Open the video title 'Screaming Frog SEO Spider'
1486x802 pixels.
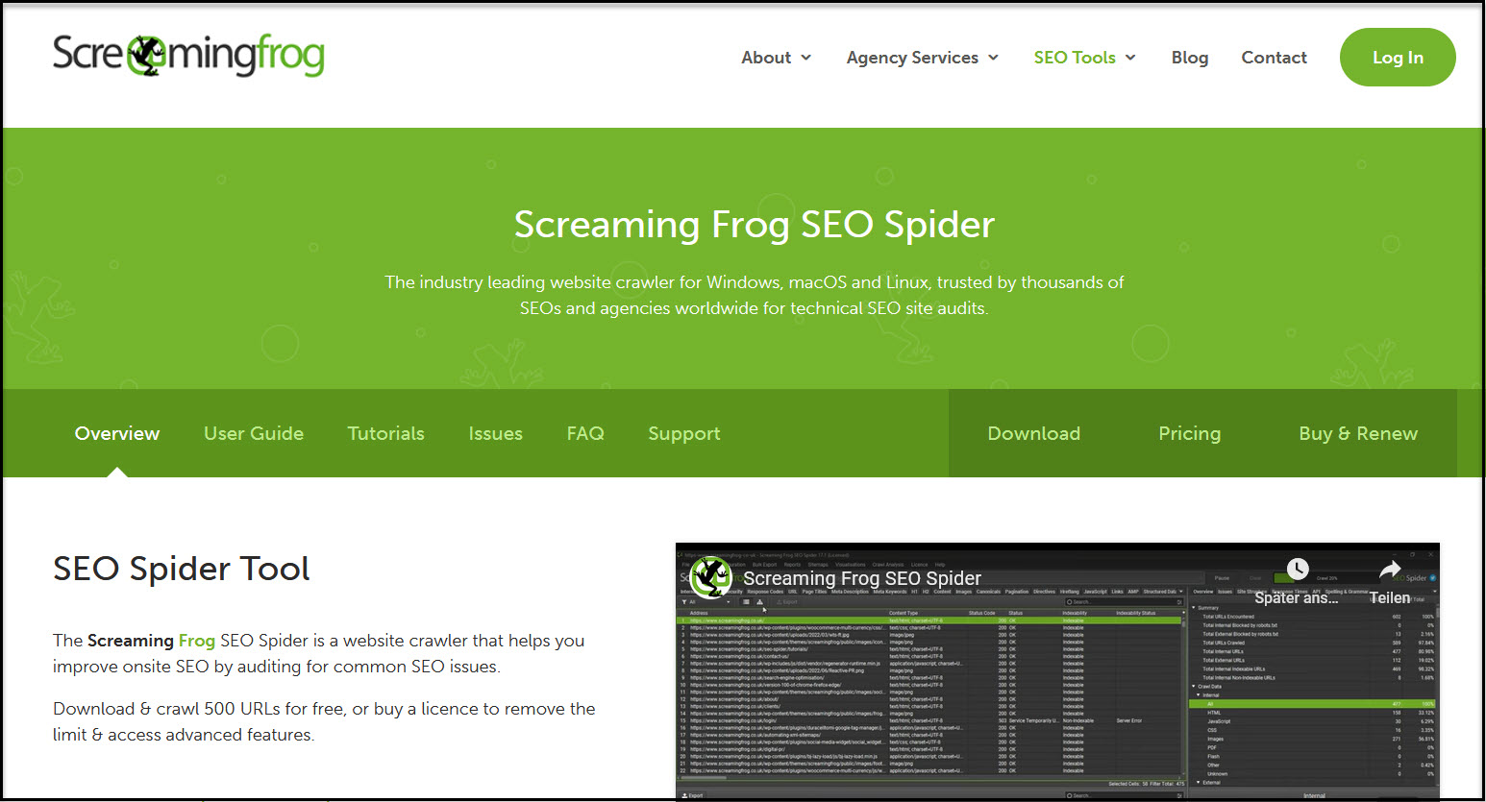tap(861, 578)
